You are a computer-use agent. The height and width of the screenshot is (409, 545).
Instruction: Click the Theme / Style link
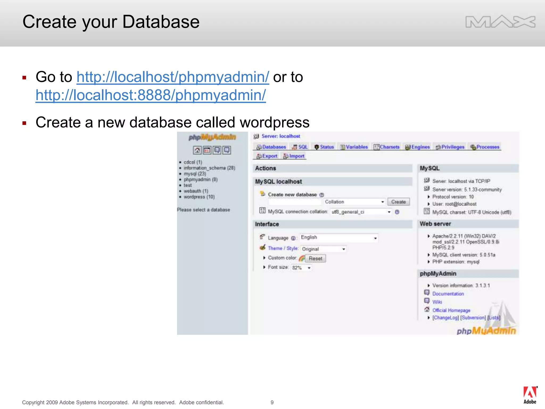click(283, 248)
